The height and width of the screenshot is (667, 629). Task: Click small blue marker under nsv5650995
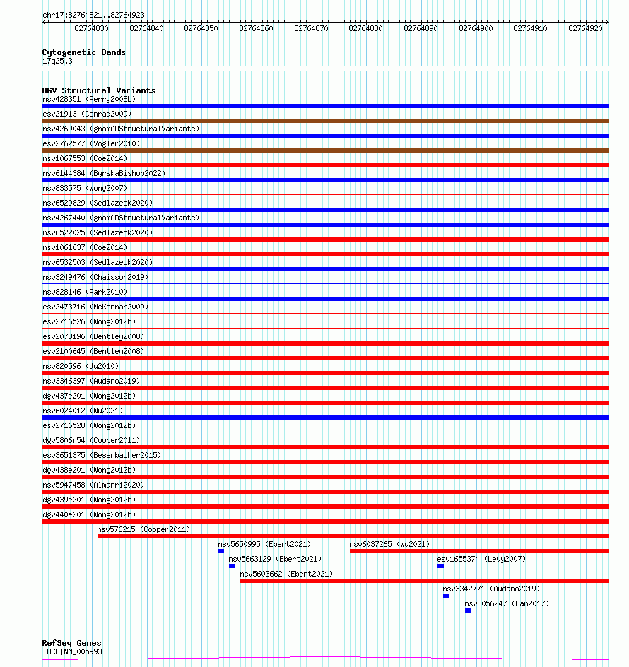[221, 551]
